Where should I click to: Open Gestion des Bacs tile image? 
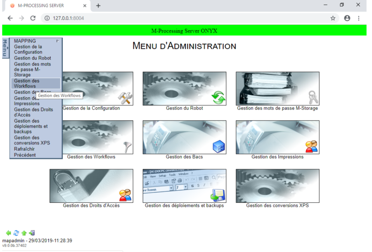[184, 137]
